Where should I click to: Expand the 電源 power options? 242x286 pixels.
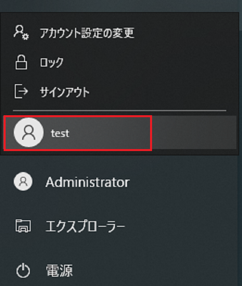tap(59, 270)
